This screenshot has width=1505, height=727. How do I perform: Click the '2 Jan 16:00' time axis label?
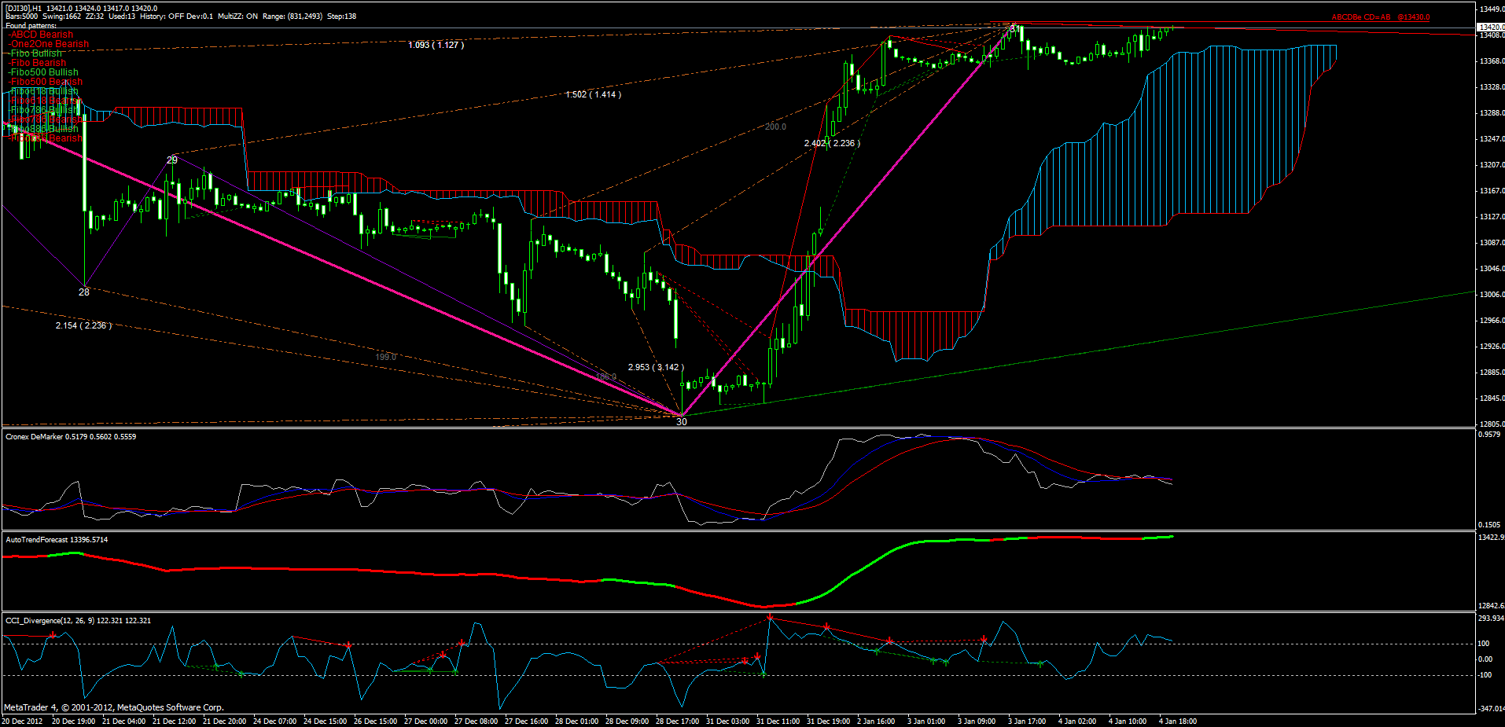click(x=875, y=721)
